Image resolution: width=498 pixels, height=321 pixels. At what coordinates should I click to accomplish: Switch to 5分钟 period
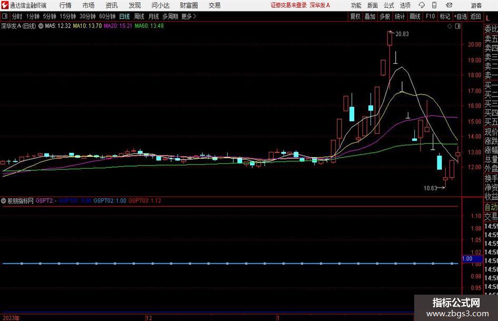pos(49,16)
